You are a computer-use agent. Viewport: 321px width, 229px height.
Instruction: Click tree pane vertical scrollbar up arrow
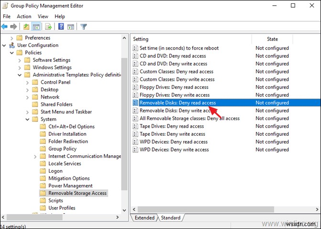coord(124,38)
